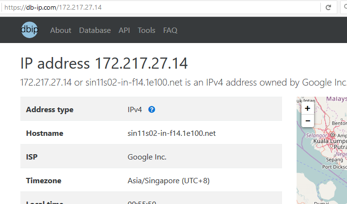Click the Address type row label
Viewport: 347px width, 204px height.
coord(50,110)
